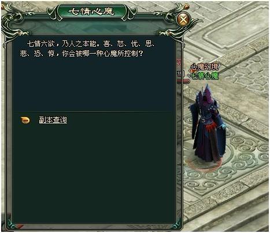Click the green 七情心魔 name label above the NPC
The image size is (270, 233).
pos(205,76)
